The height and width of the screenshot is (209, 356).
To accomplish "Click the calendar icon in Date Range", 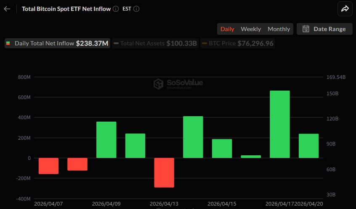I will (306, 29).
